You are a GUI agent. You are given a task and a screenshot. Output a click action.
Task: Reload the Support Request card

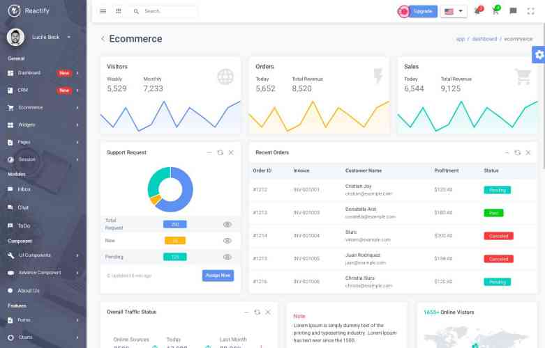coord(220,152)
